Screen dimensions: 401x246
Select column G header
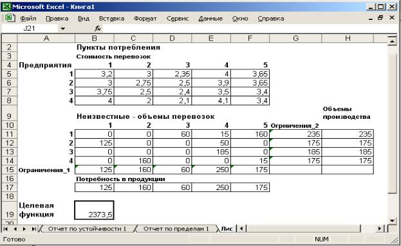pos(295,39)
